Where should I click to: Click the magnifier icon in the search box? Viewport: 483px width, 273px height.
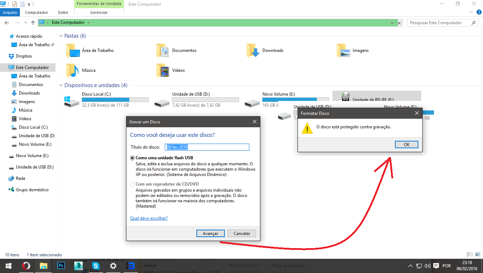[474, 23]
